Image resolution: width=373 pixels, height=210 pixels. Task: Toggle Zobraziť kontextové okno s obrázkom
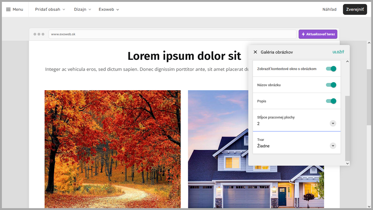point(331,69)
